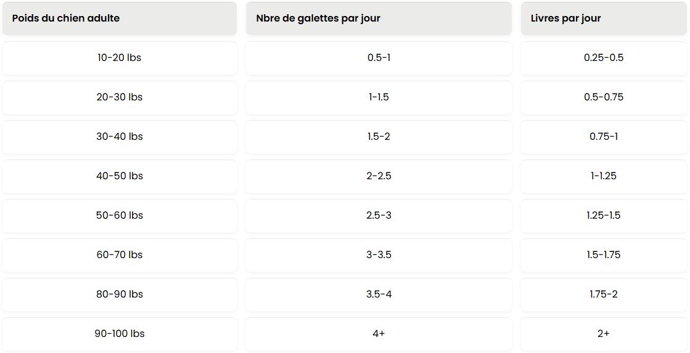690x353 pixels.
Task: Click the 30-40 lbs weight cell
Action: [x=119, y=137]
